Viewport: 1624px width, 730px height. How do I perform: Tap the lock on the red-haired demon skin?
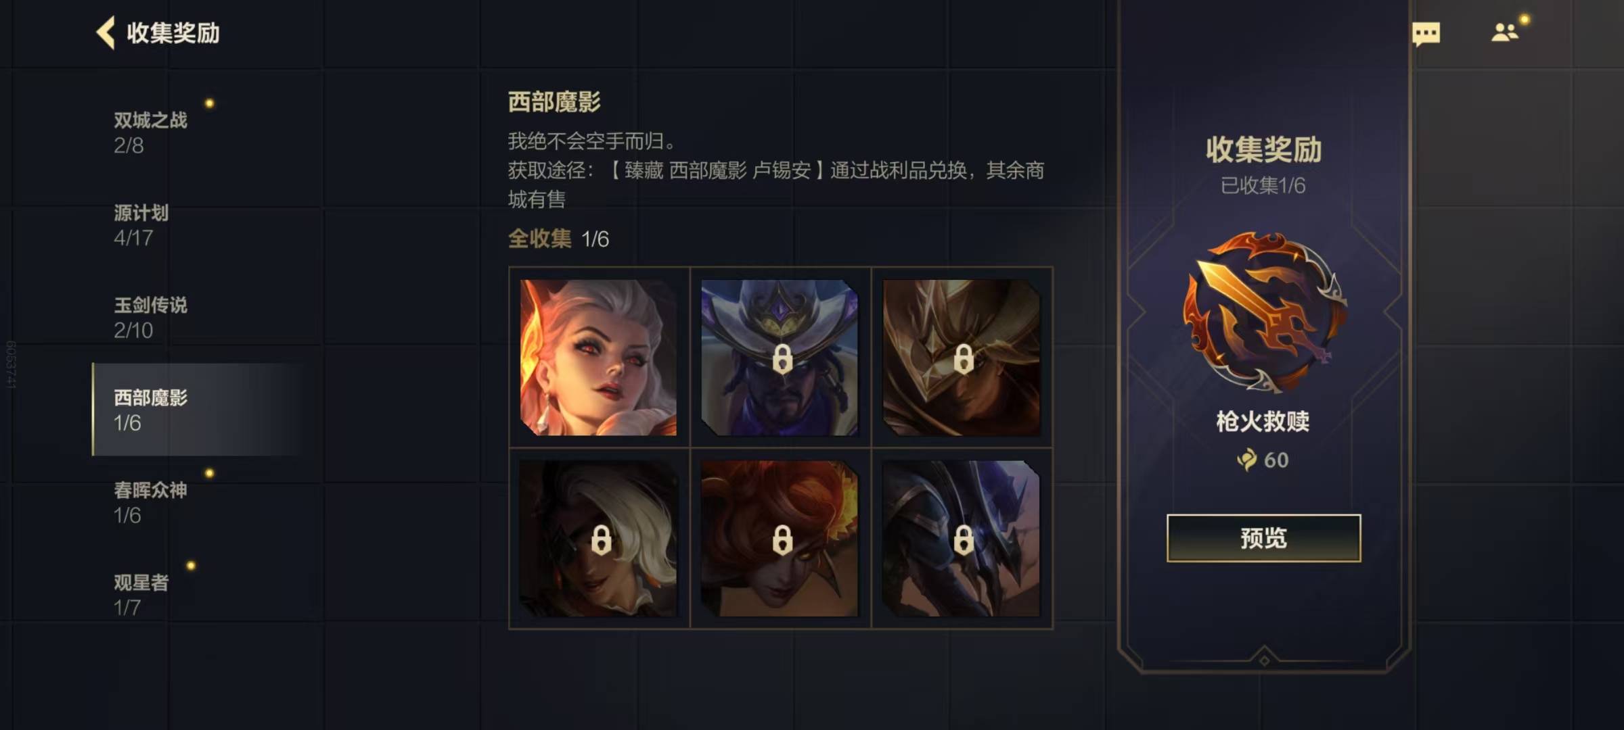coord(782,540)
